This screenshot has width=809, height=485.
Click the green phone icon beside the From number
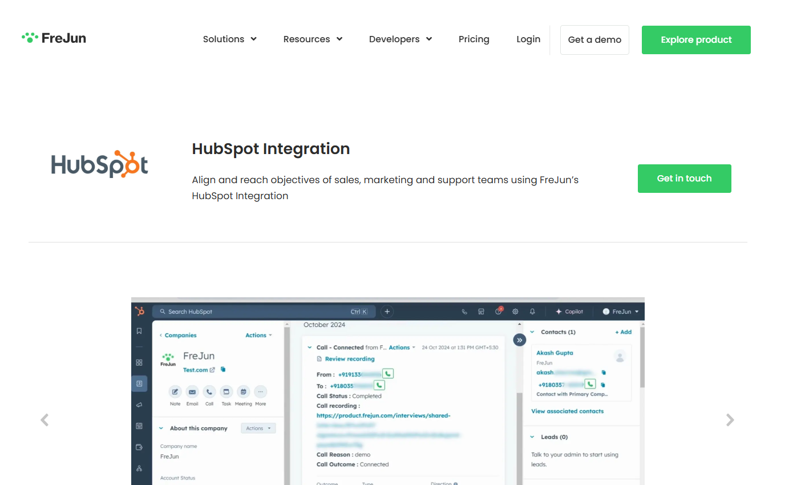[x=387, y=373]
